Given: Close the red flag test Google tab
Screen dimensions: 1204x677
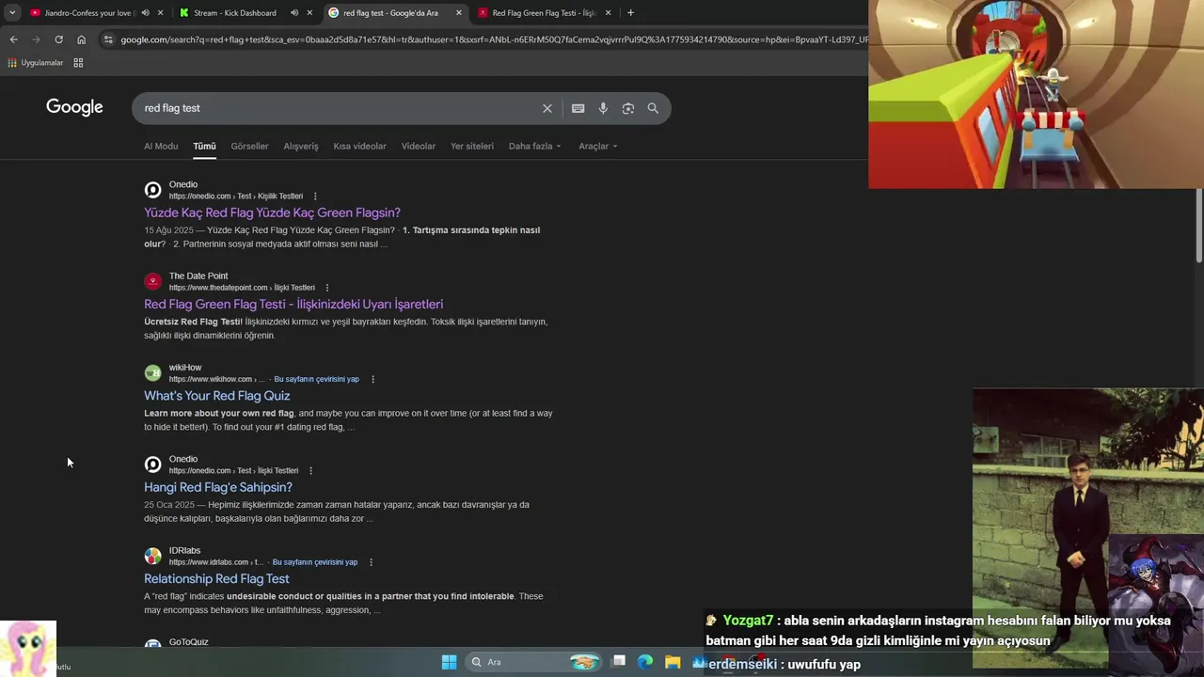Looking at the screenshot, I should [x=459, y=13].
